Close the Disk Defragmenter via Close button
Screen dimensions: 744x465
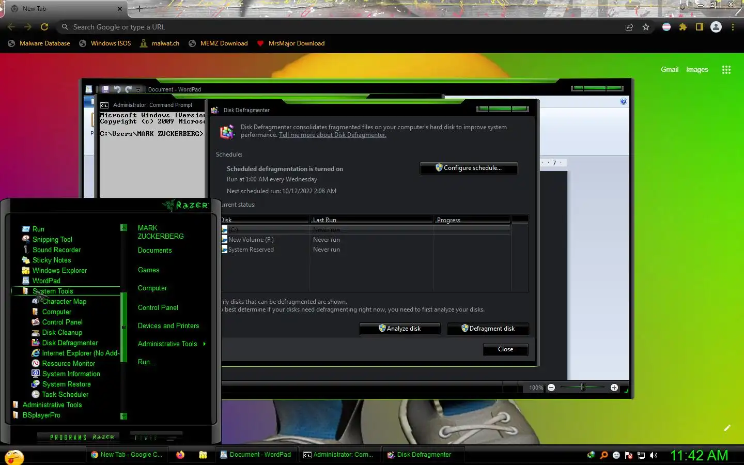(x=505, y=349)
